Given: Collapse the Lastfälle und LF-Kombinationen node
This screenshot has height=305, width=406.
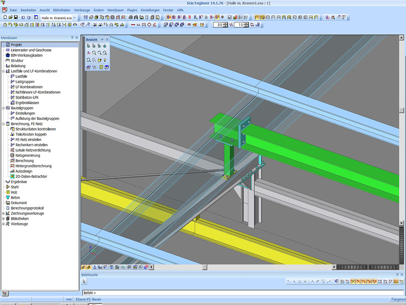Looking at the screenshot, I should (x=3, y=71).
